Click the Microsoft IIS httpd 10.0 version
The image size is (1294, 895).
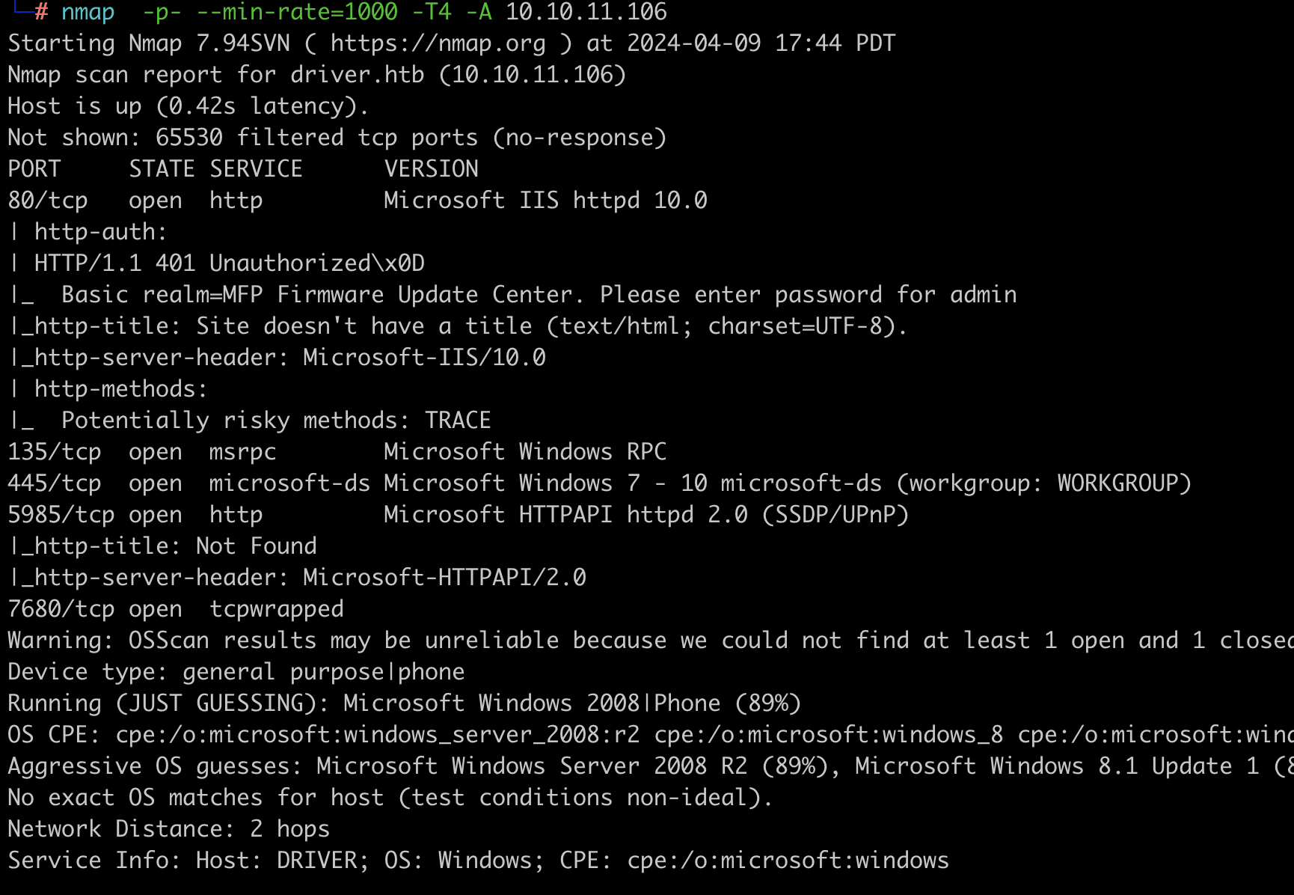pyautogui.click(x=545, y=201)
